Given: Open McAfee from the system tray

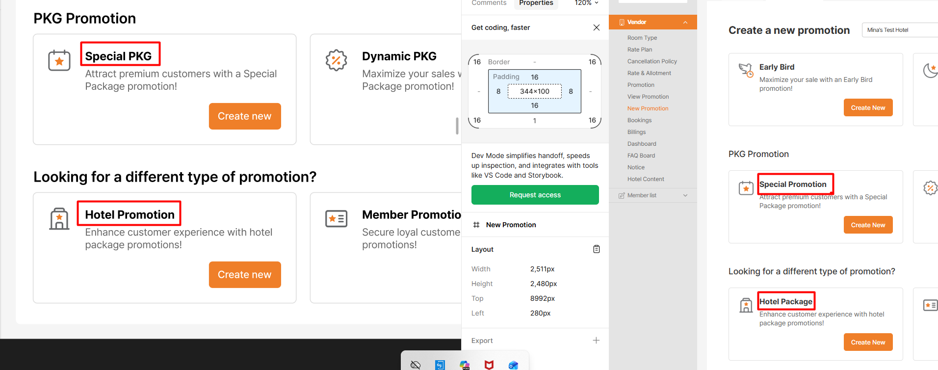Looking at the screenshot, I should point(489,365).
